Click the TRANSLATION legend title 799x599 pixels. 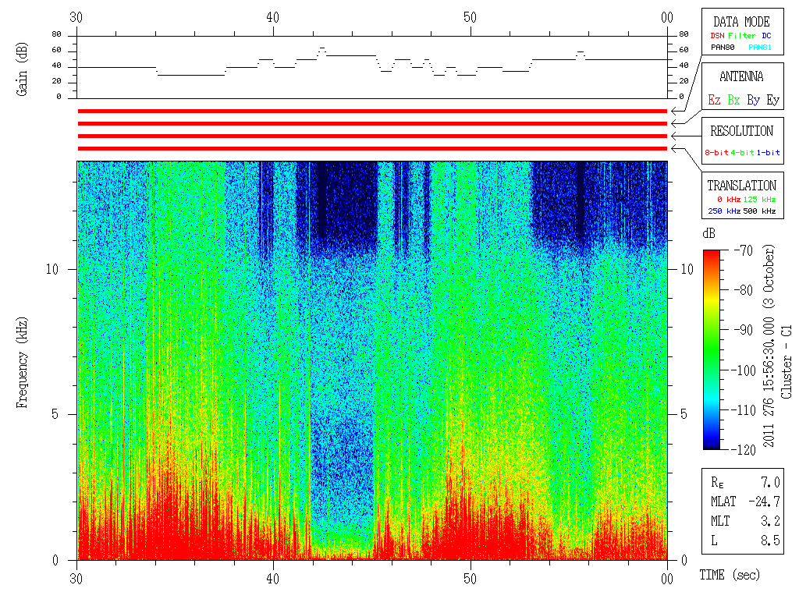741,186
